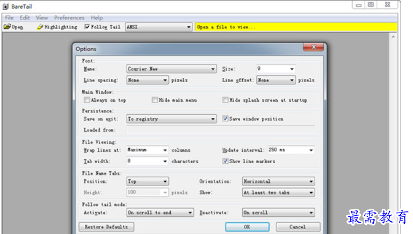Open Tab width dropdown
Viewport: 413px width, 234px height.
[148, 161]
